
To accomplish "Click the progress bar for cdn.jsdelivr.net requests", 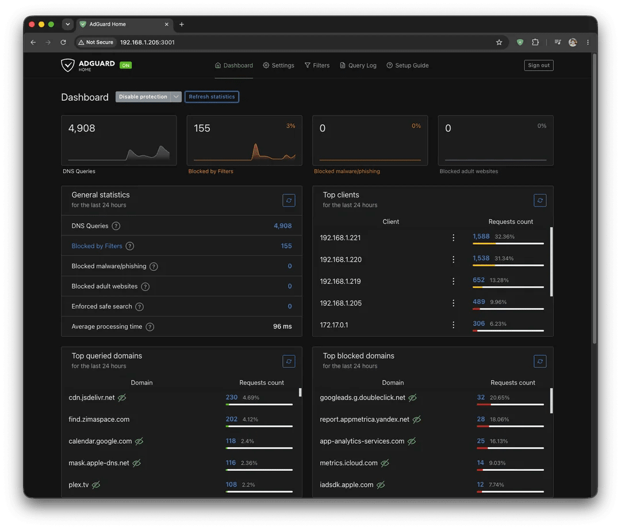I will pyautogui.click(x=259, y=405).
